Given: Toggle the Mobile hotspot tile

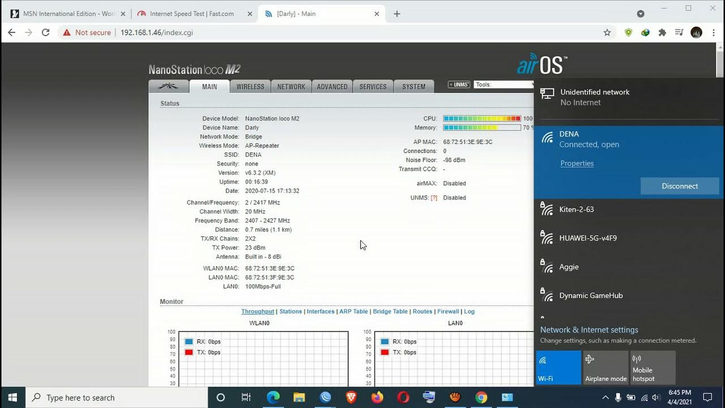Looking at the screenshot, I should (x=652, y=367).
